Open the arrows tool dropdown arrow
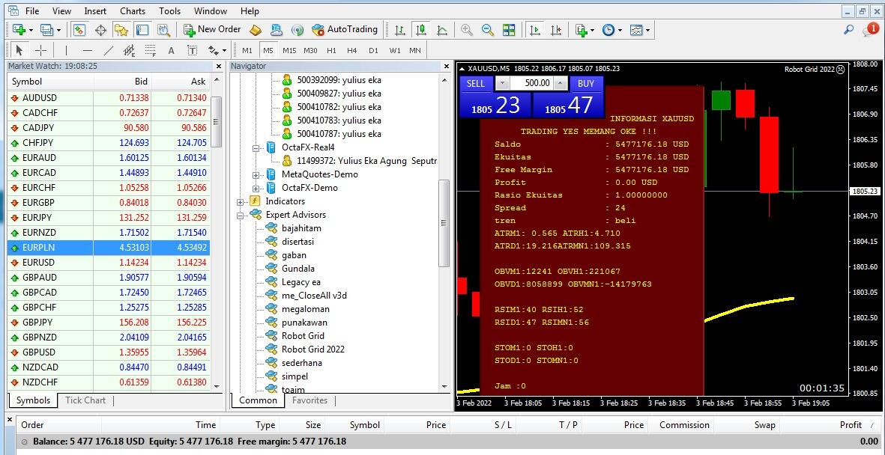885x455 pixels. pos(224,50)
